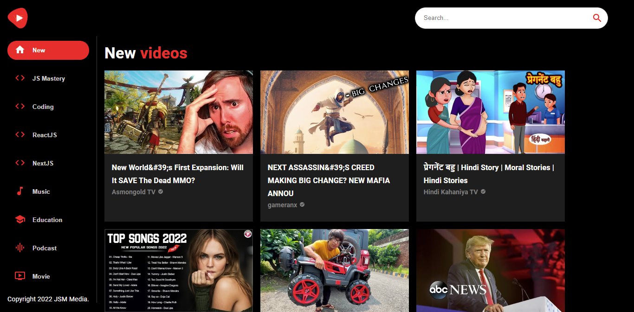Click the verified badge beside Asmongold TV

pos(161,191)
